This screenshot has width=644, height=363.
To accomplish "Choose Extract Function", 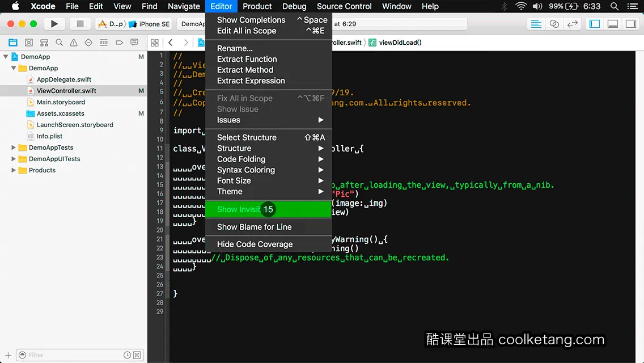I will [269, 59].
